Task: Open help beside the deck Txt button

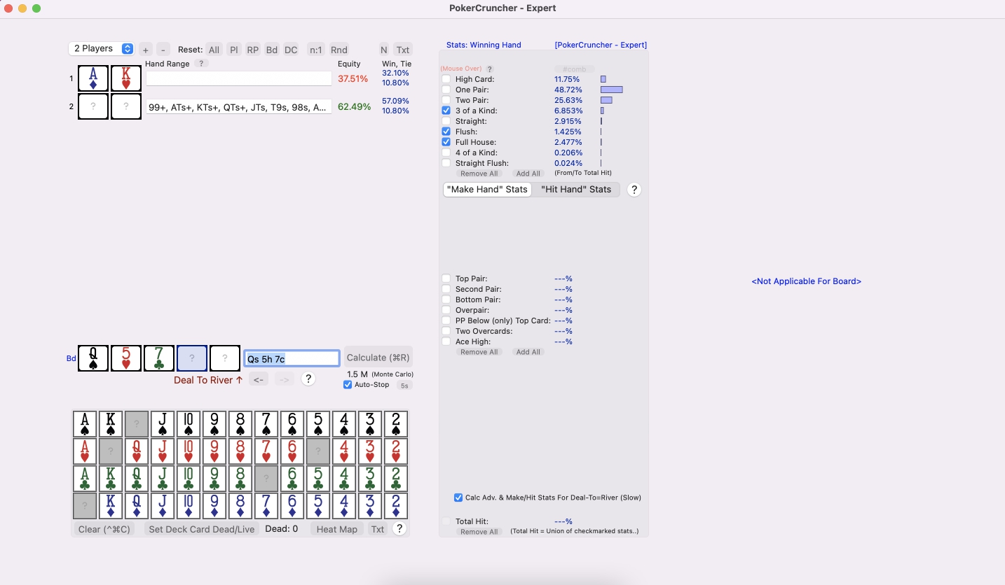Action: pos(399,529)
